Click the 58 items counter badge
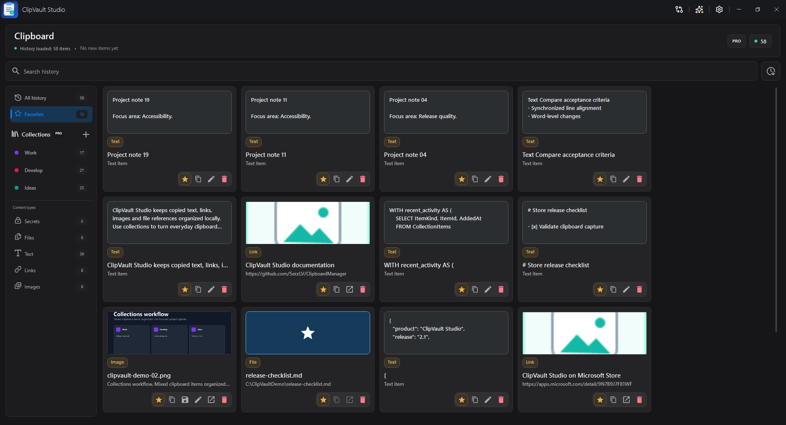 [760, 41]
